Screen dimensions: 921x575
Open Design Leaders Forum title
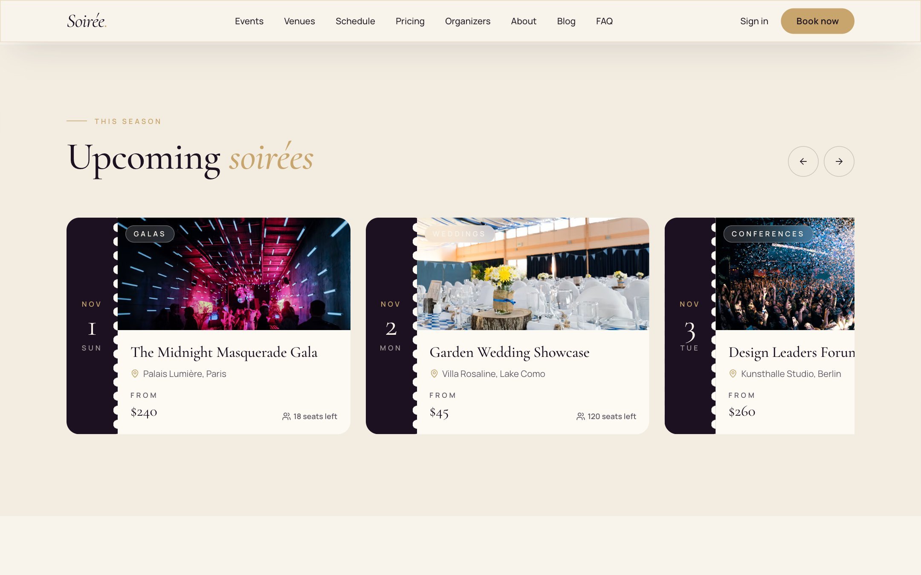tap(791, 352)
